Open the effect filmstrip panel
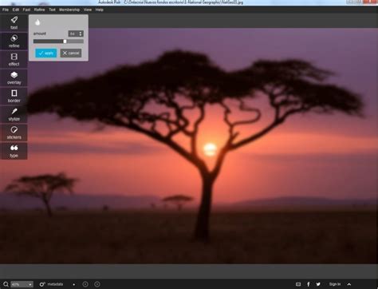This screenshot has width=378, height=289. 14,60
